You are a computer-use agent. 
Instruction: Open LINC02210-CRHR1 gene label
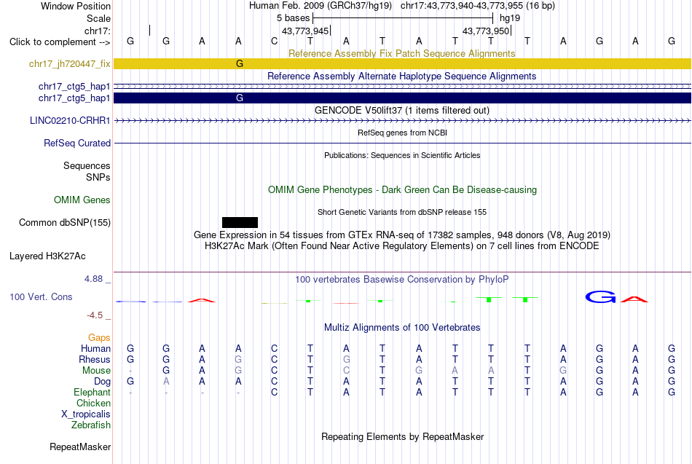[70, 120]
